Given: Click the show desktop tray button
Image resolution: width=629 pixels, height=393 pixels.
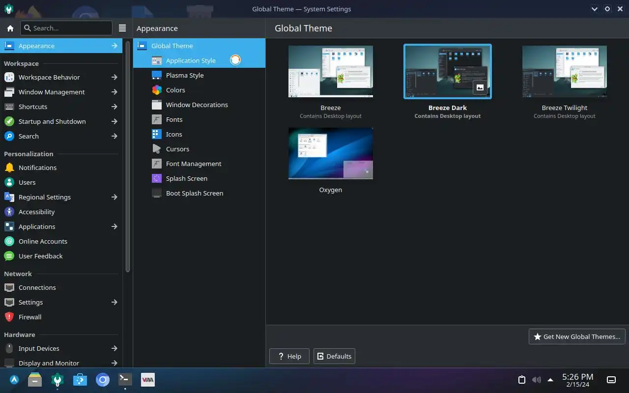Looking at the screenshot, I should point(611,380).
